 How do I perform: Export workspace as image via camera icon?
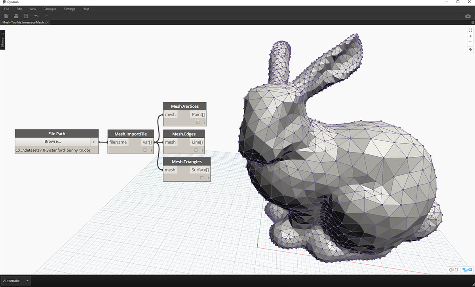pyautogui.click(x=468, y=16)
